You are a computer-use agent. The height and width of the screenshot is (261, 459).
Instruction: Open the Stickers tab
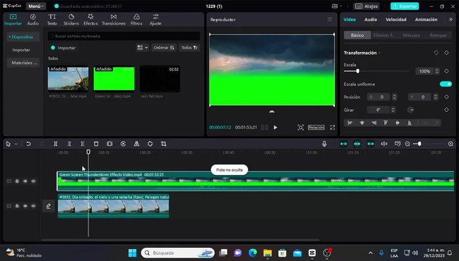tap(71, 20)
